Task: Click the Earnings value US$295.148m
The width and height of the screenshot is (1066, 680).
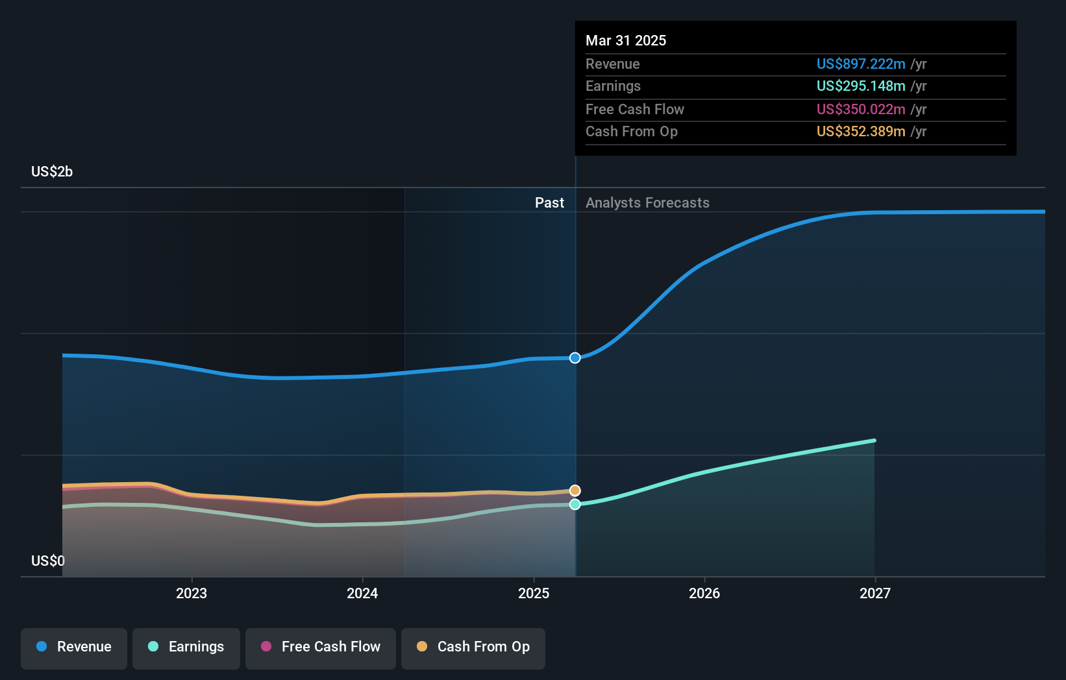Action: 861,86
